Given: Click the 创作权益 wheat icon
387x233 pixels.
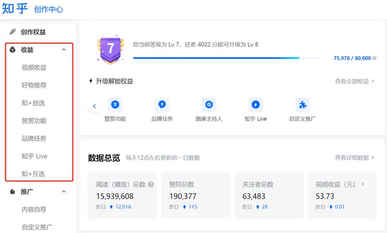Looking at the screenshot, I should [12, 32].
